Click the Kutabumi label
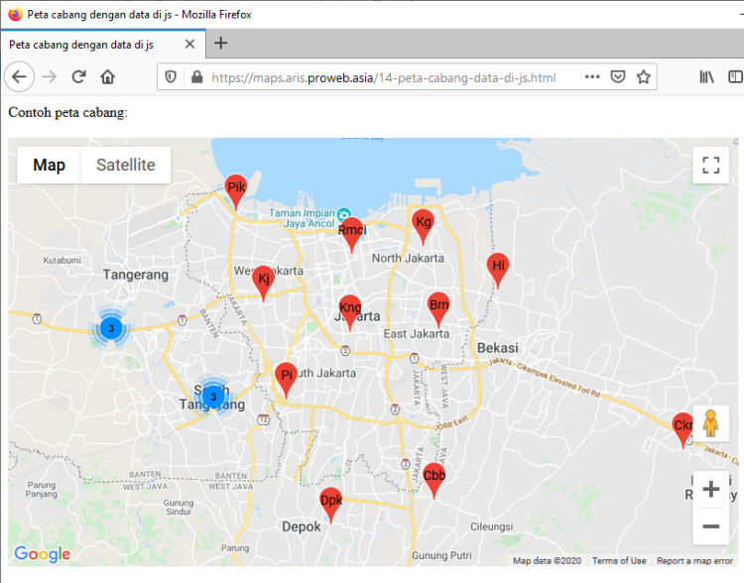Screen dimensions: 744x583 click(62, 261)
